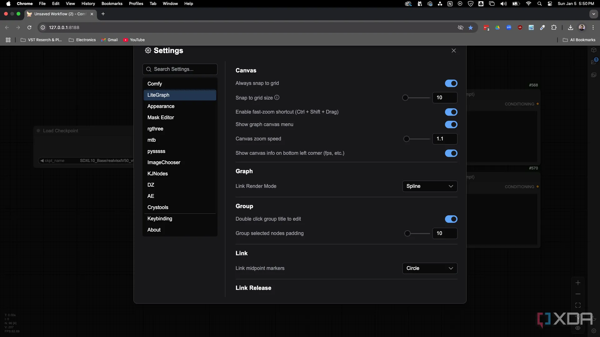The image size is (600, 337).
Task: Open the Appearance settings category
Action: pos(180,106)
